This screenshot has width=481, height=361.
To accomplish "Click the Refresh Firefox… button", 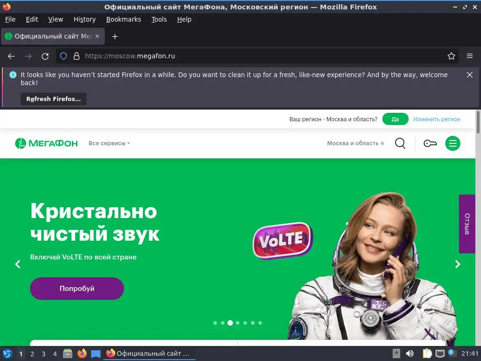I will (x=54, y=99).
